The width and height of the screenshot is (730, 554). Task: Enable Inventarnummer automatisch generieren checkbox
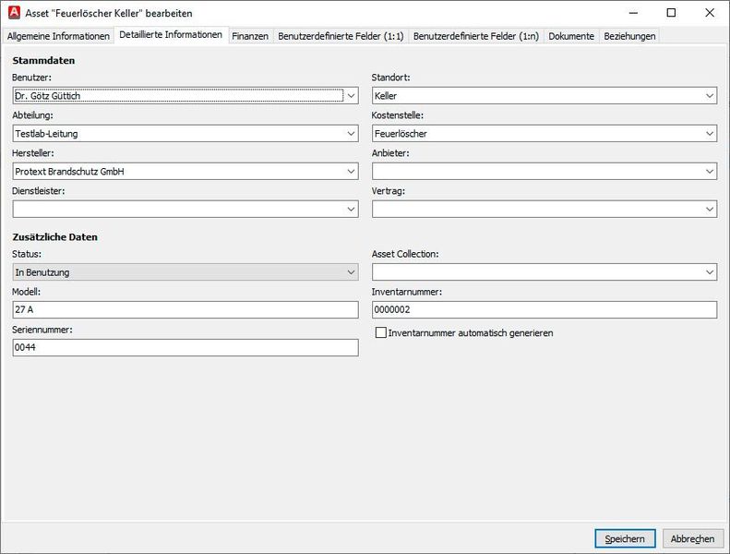pos(381,332)
